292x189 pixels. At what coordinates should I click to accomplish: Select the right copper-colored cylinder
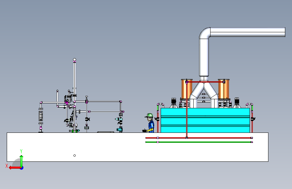pos(224,89)
